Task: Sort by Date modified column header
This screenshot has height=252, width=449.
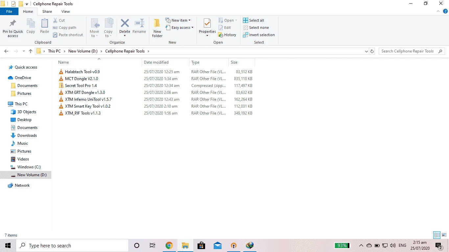Action: [x=166, y=62]
